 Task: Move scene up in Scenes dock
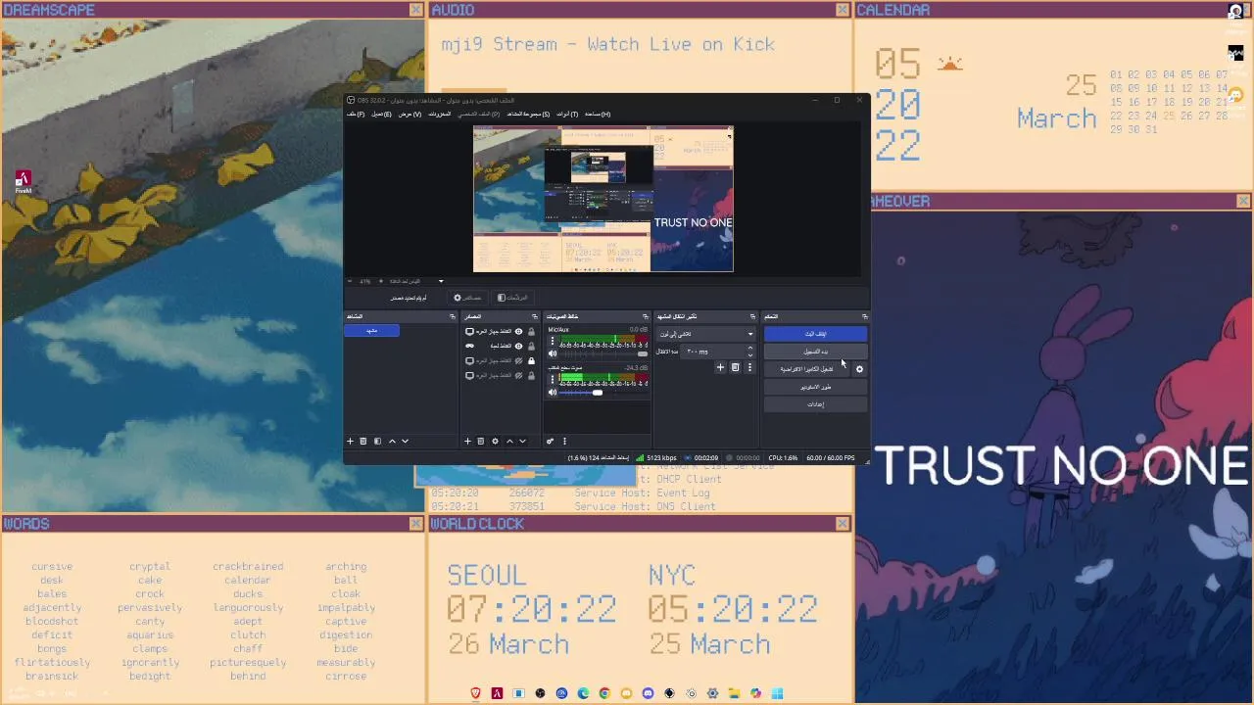[x=392, y=441]
